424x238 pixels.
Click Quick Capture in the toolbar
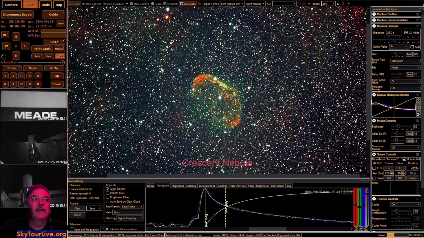pyautogui.click(x=114, y=4)
